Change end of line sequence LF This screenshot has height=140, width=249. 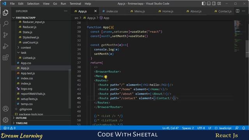coord(210,128)
